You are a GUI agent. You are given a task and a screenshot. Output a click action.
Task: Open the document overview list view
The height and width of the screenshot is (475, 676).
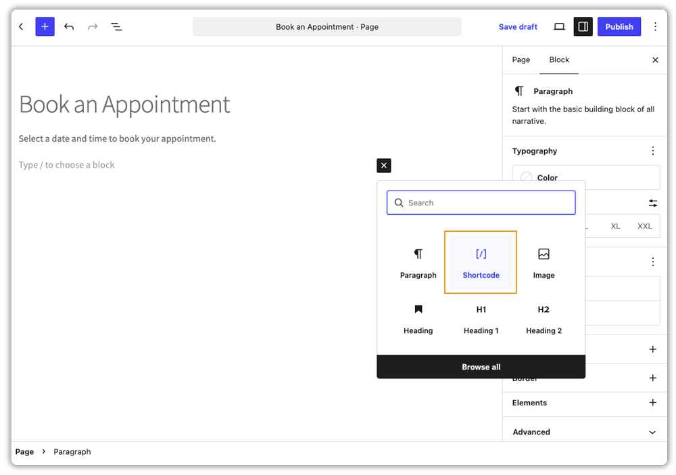point(116,27)
